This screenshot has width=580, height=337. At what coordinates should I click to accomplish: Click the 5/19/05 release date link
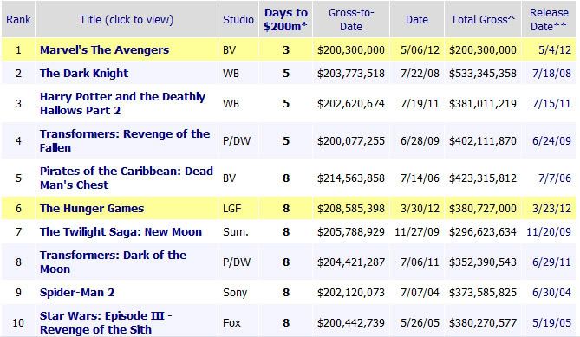point(551,322)
